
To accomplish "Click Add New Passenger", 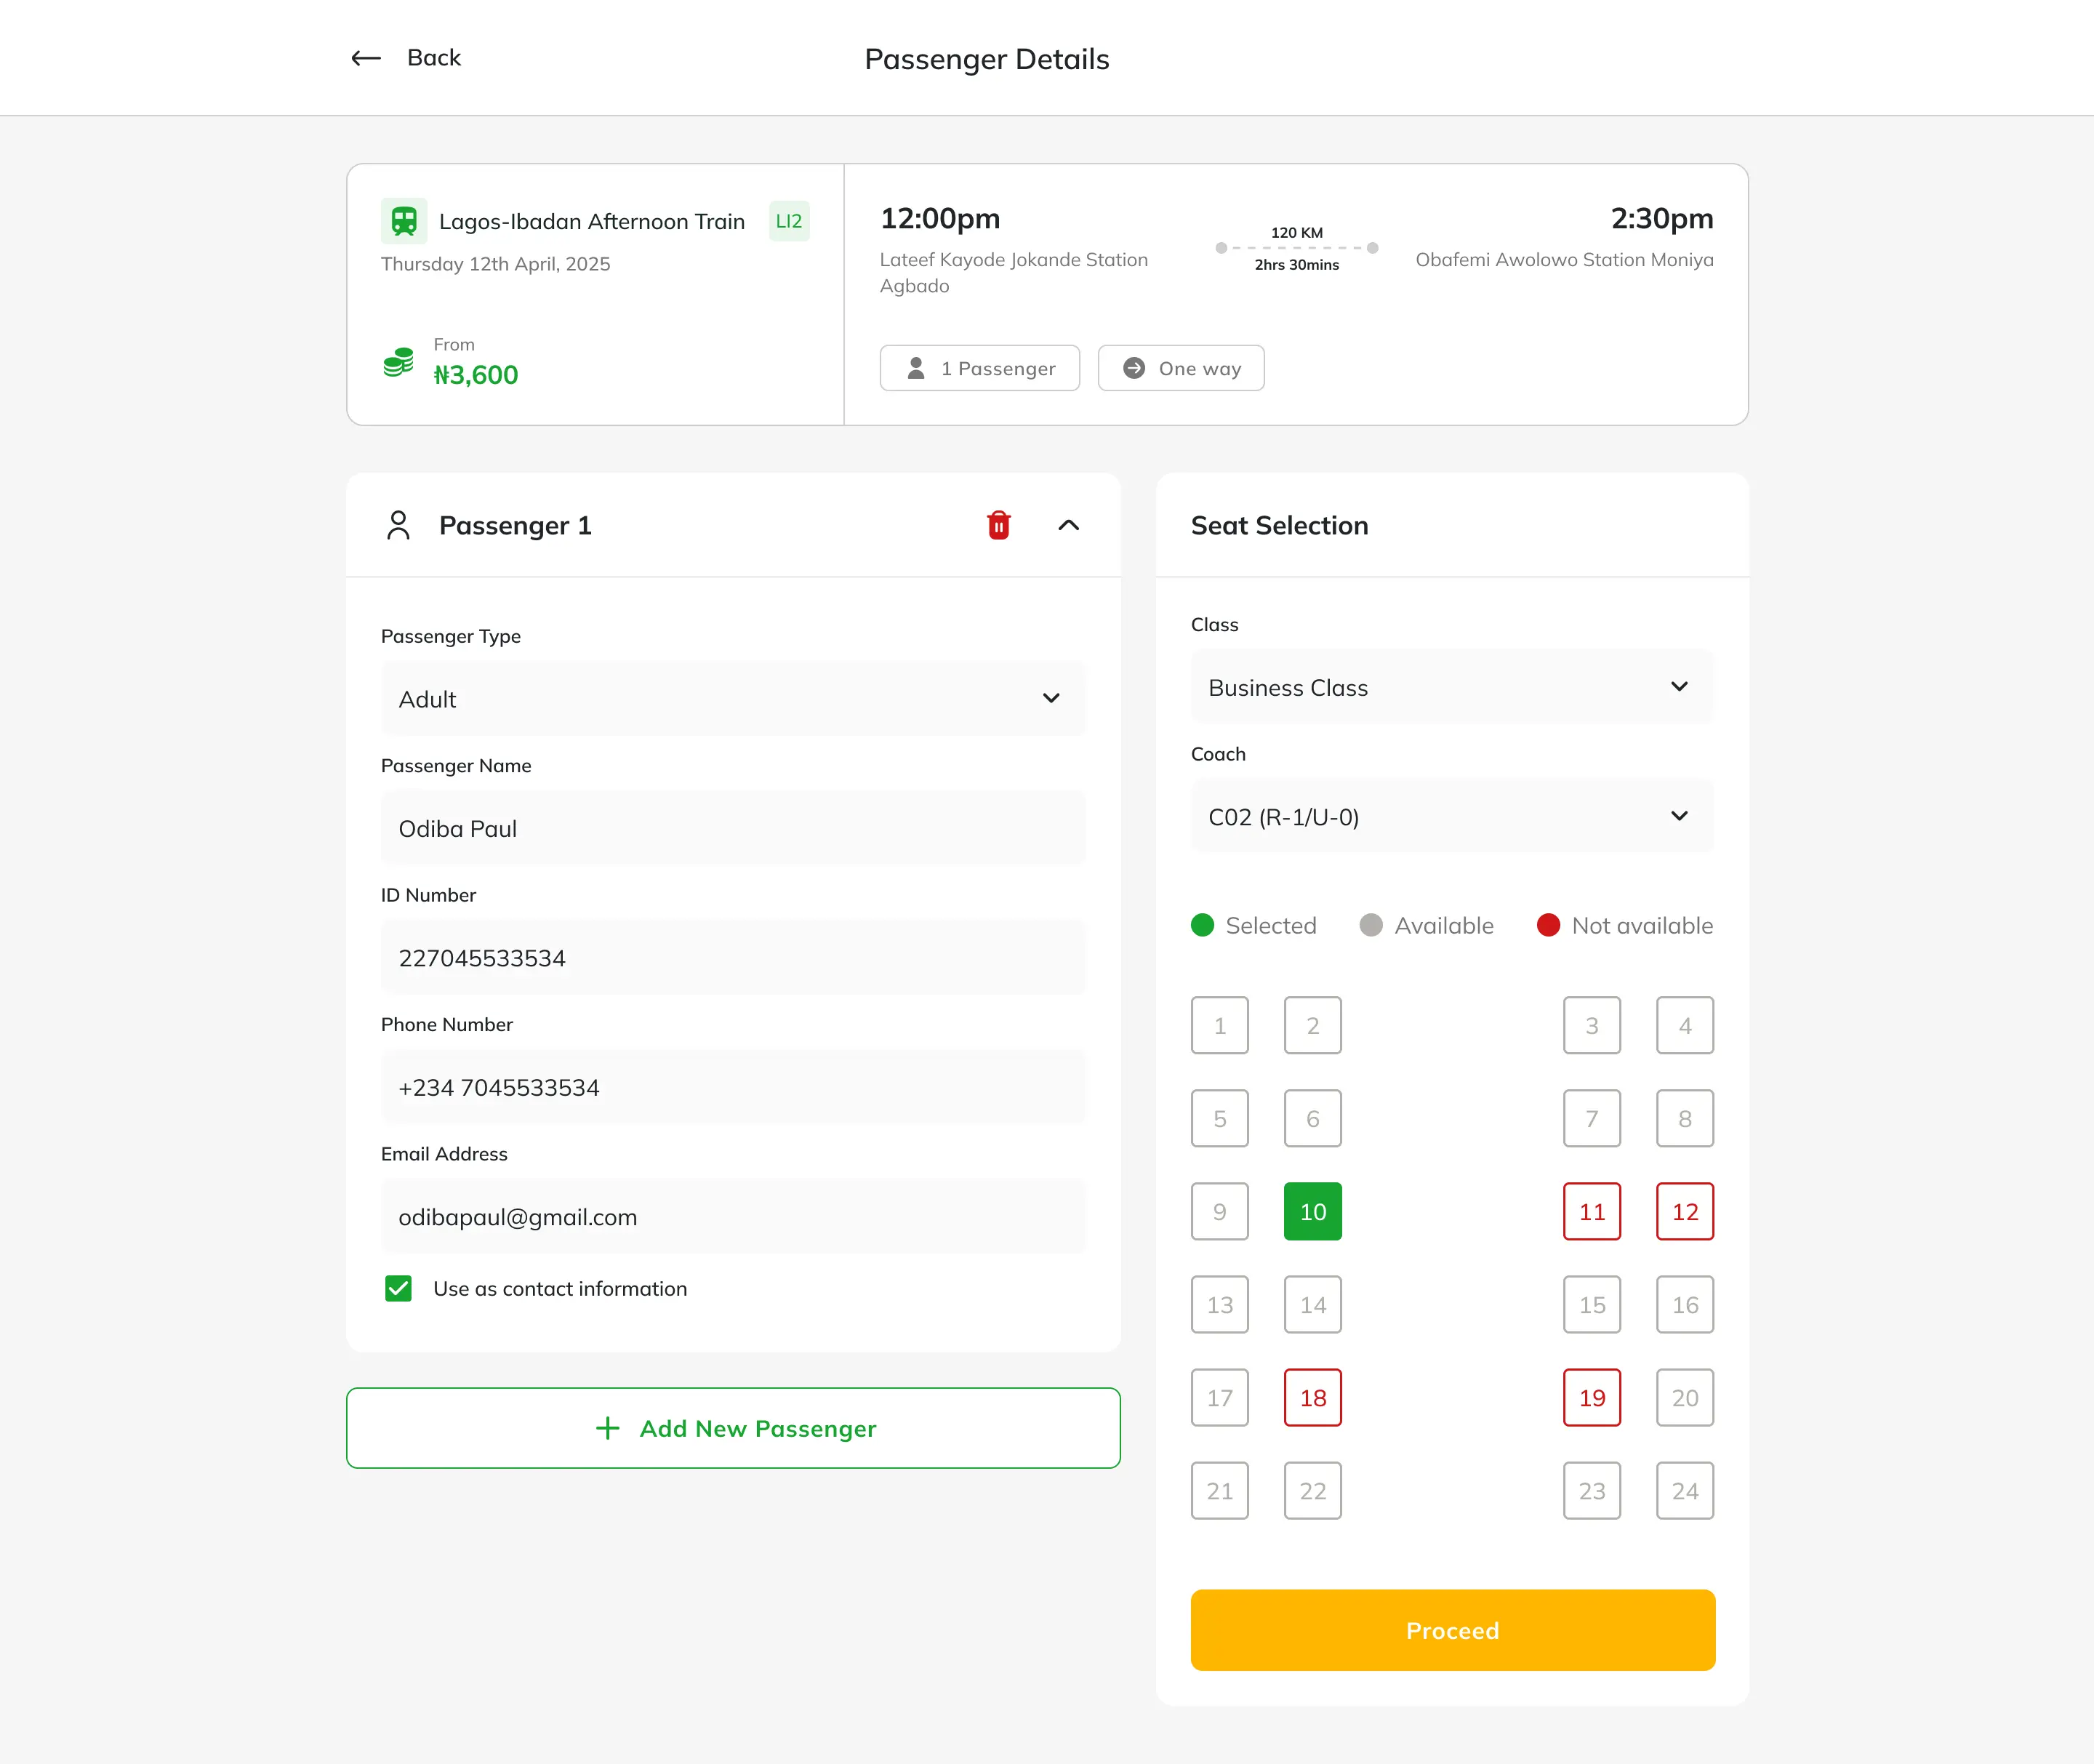I will click(x=733, y=1428).
